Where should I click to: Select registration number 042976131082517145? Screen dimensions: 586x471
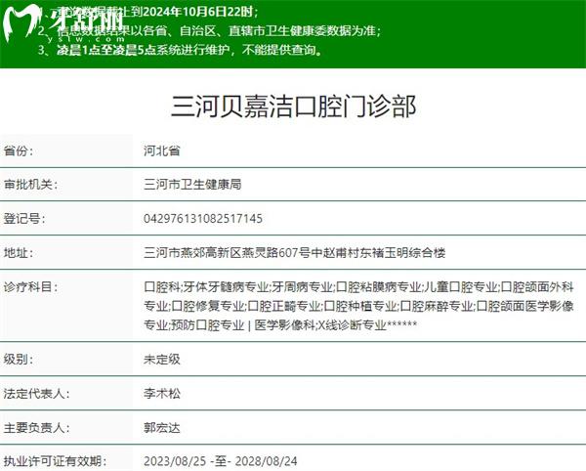point(203,219)
